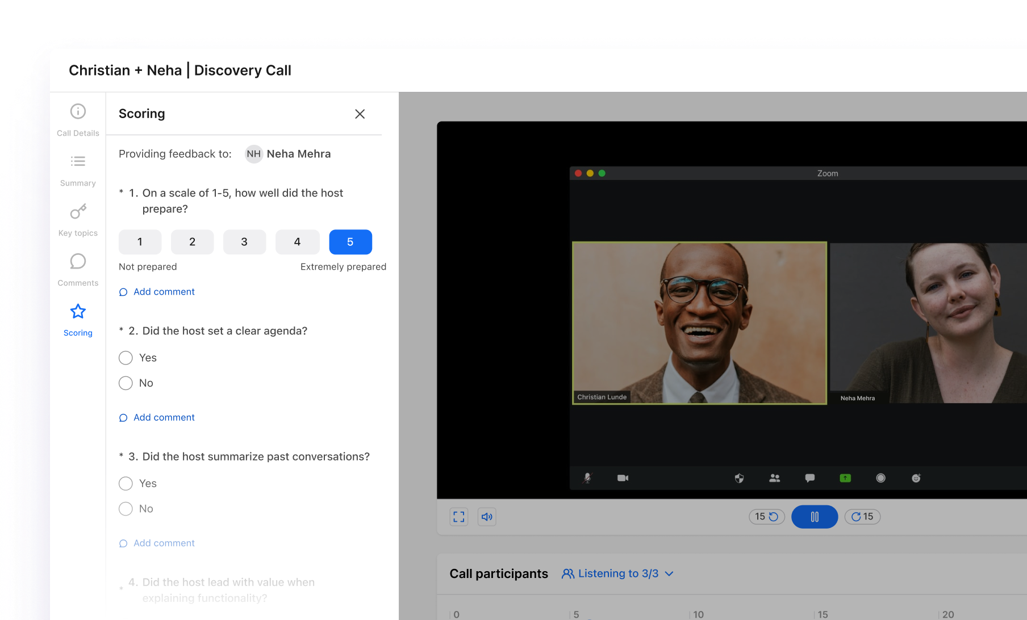This screenshot has width=1027, height=620.
Task: Click the Not prepared scale label
Action: click(148, 267)
